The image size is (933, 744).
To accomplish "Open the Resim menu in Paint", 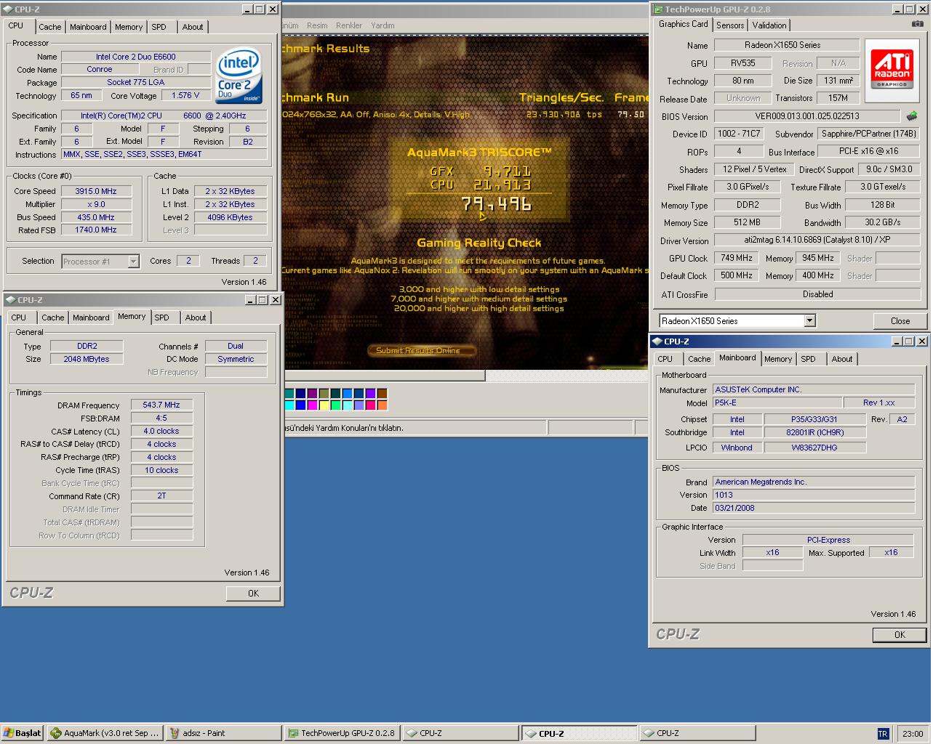I will tap(317, 25).
